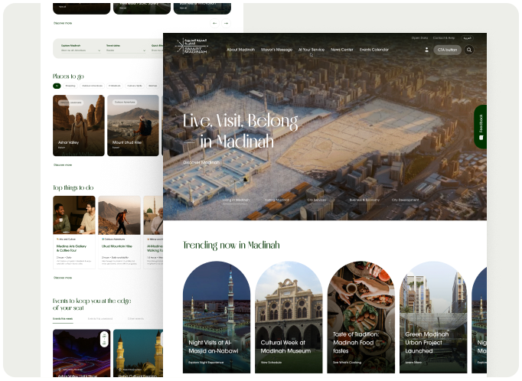Open the green Feedback side tab
The width and height of the screenshot is (522, 381).
point(481,127)
